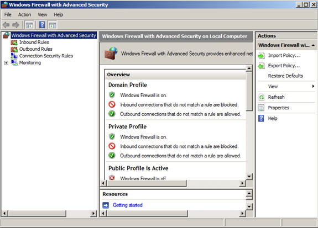Click Export Policy action
This screenshot has height=228, width=318.
(284, 66)
